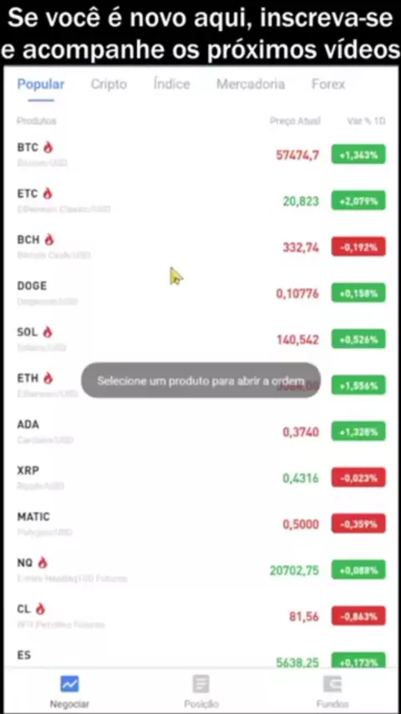The height and width of the screenshot is (714, 401).
Task: Click the flame icon next to BTC
Action: 48,147
